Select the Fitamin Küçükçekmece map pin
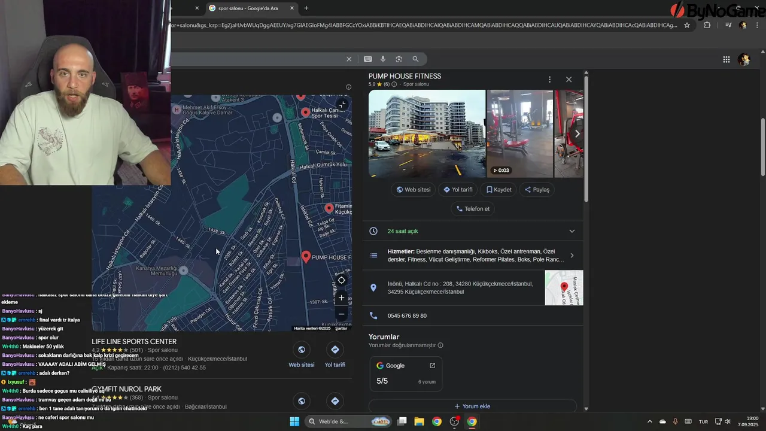 point(329,208)
